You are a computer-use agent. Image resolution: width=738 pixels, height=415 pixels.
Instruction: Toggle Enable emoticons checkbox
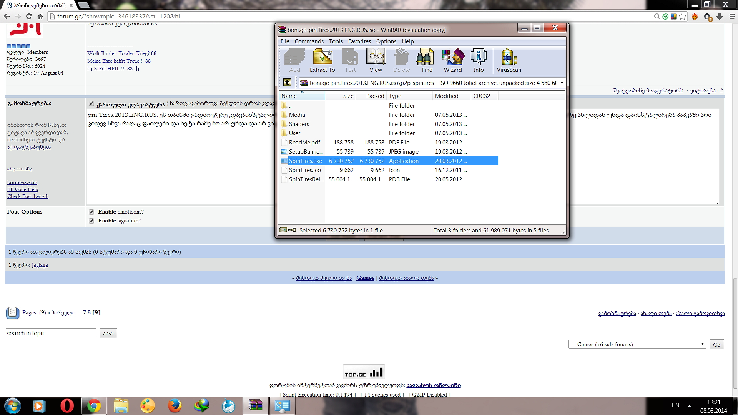pyautogui.click(x=91, y=212)
